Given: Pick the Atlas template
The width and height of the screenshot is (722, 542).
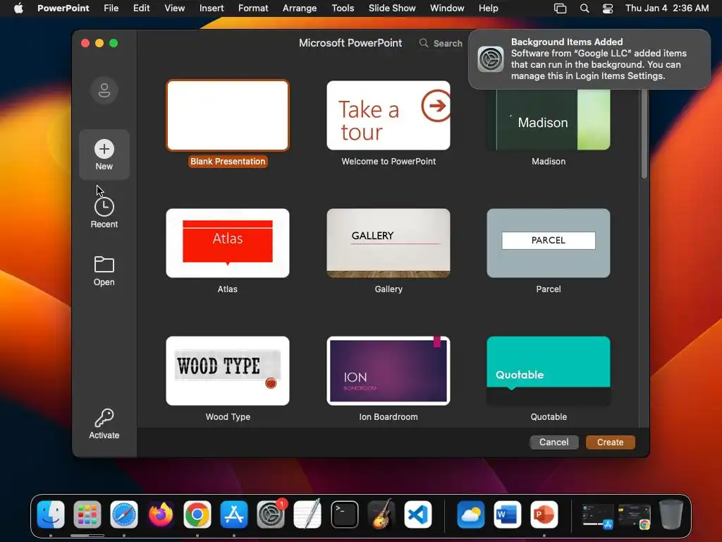Looking at the screenshot, I should pos(228,243).
